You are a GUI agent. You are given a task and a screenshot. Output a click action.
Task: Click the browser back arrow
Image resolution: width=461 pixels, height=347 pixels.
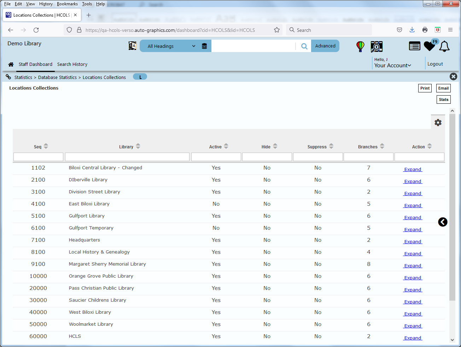pyautogui.click(x=11, y=30)
